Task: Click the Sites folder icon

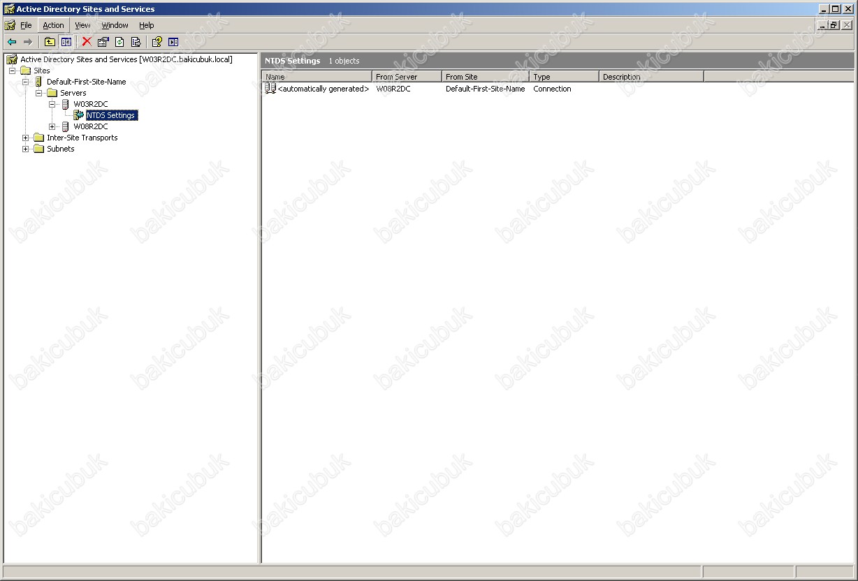Action: click(x=26, y=71)
